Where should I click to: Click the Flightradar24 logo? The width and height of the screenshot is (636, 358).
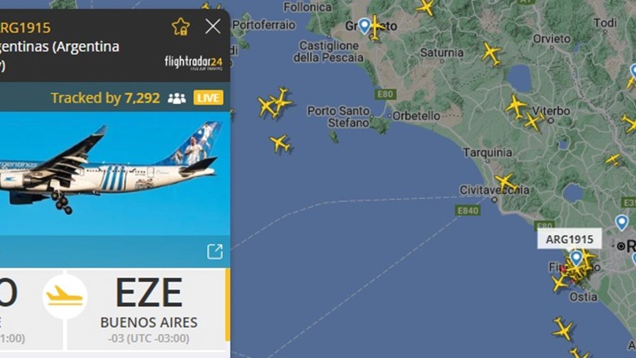pyautogui.click(x=194, y=63)
